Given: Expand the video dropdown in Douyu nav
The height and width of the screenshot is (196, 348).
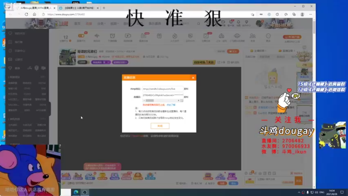Looking at the screenshot, I should click(114, 24).
